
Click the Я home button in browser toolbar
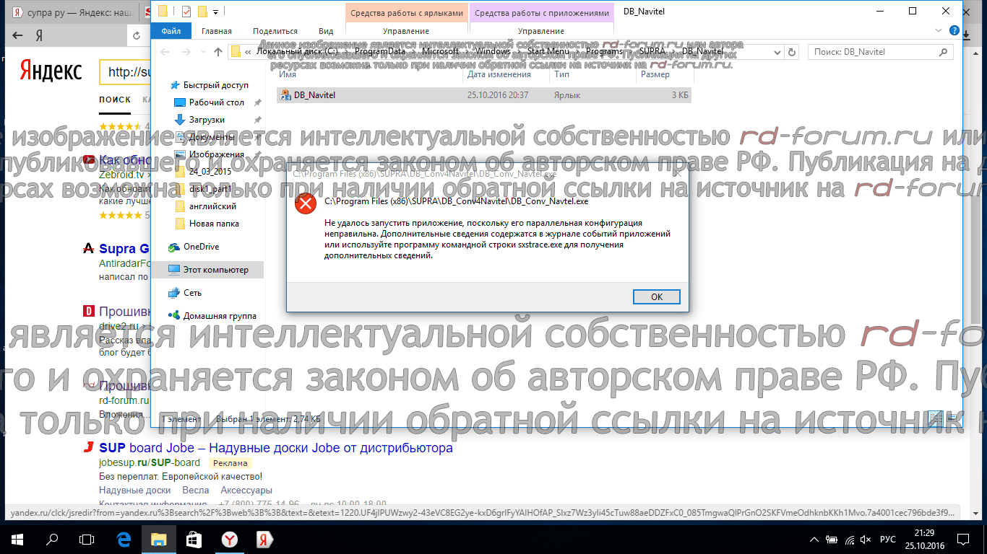(39, 35)
